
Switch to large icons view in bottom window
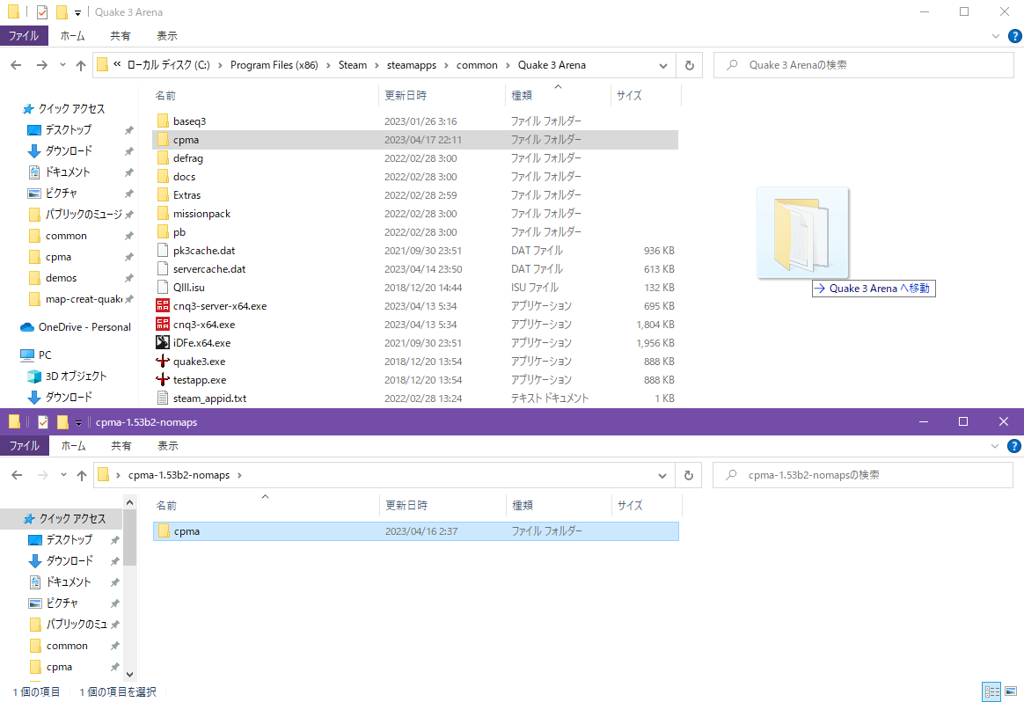coord(1011,691)
